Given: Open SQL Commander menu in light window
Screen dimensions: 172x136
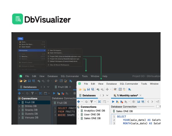Looking at the screenshot, I should [129, 84].
